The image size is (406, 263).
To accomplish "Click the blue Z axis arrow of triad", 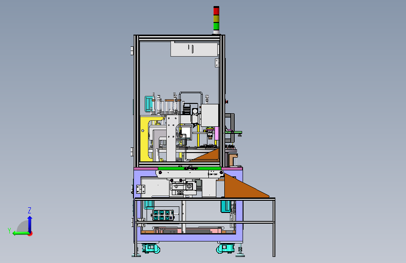I will [30, 224].
